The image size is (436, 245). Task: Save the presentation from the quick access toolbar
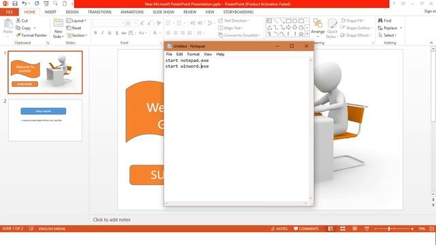pyautogui.click(x=15, y=3)
